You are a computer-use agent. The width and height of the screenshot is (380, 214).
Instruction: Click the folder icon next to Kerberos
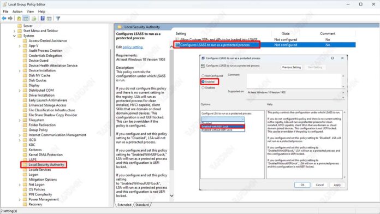25,150
